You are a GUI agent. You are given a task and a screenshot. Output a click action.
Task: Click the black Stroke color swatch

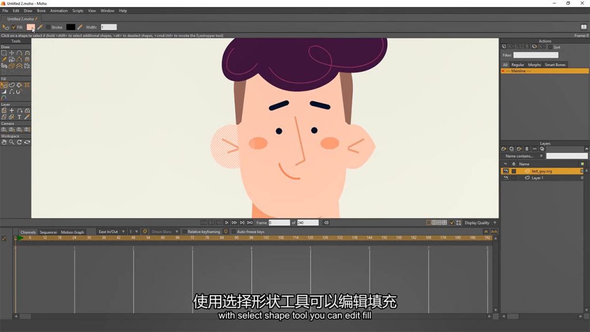click(70, 27)
